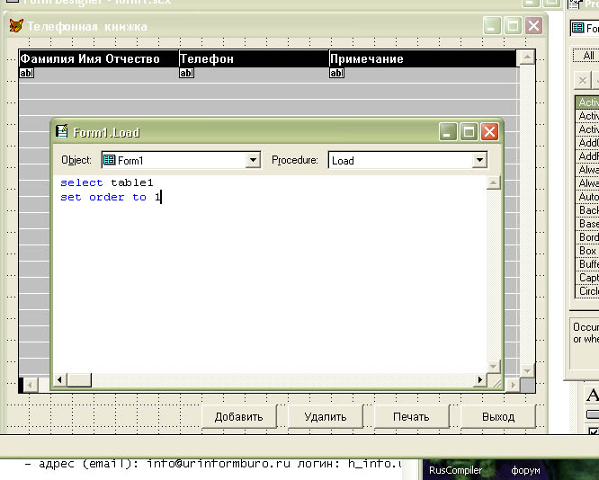Select the Примечание column header

pyautogui.click(x=423, y=58)
